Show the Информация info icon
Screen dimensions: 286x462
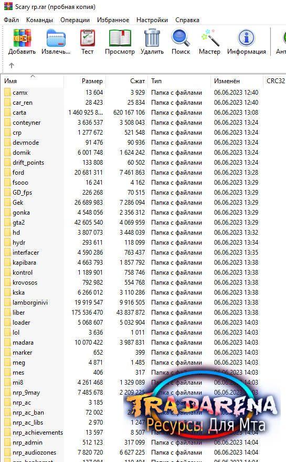click(246, 38)
